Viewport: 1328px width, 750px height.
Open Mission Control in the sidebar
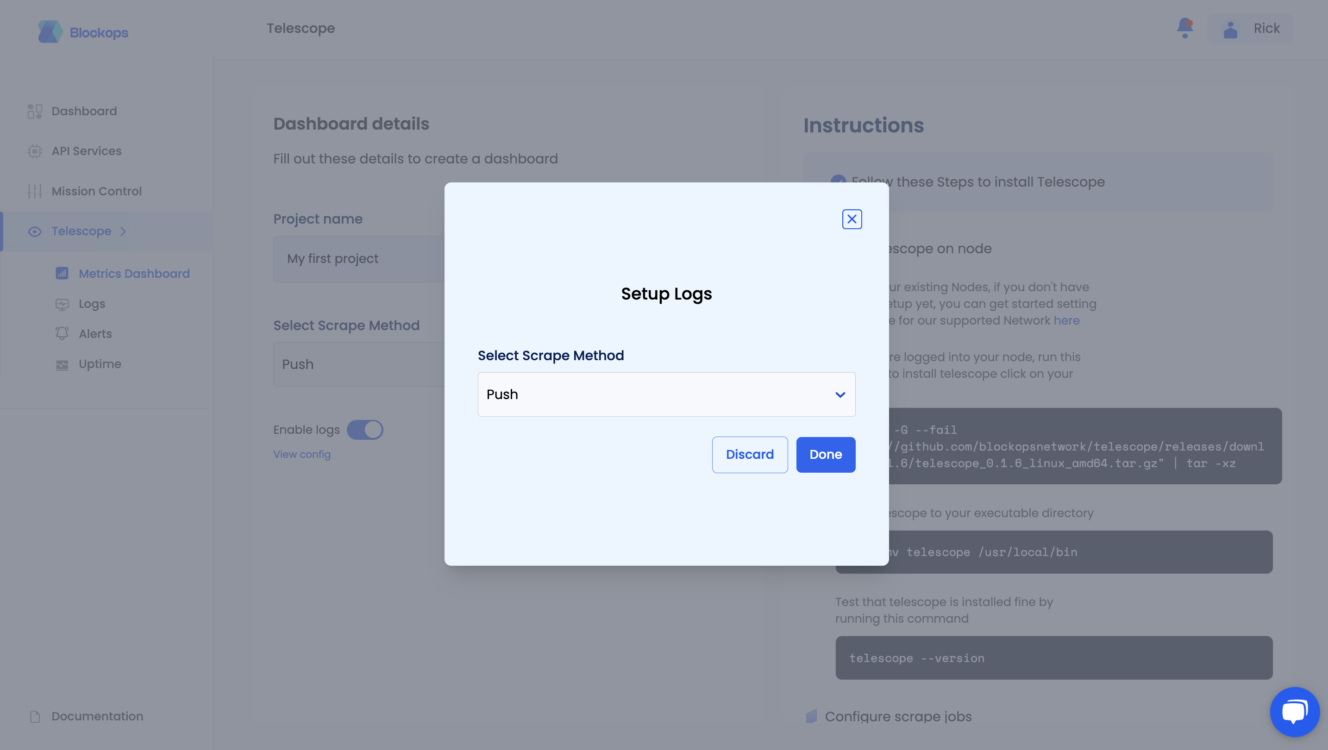96,191
